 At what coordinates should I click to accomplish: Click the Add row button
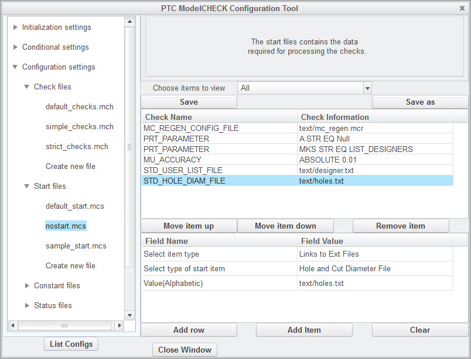189,330
